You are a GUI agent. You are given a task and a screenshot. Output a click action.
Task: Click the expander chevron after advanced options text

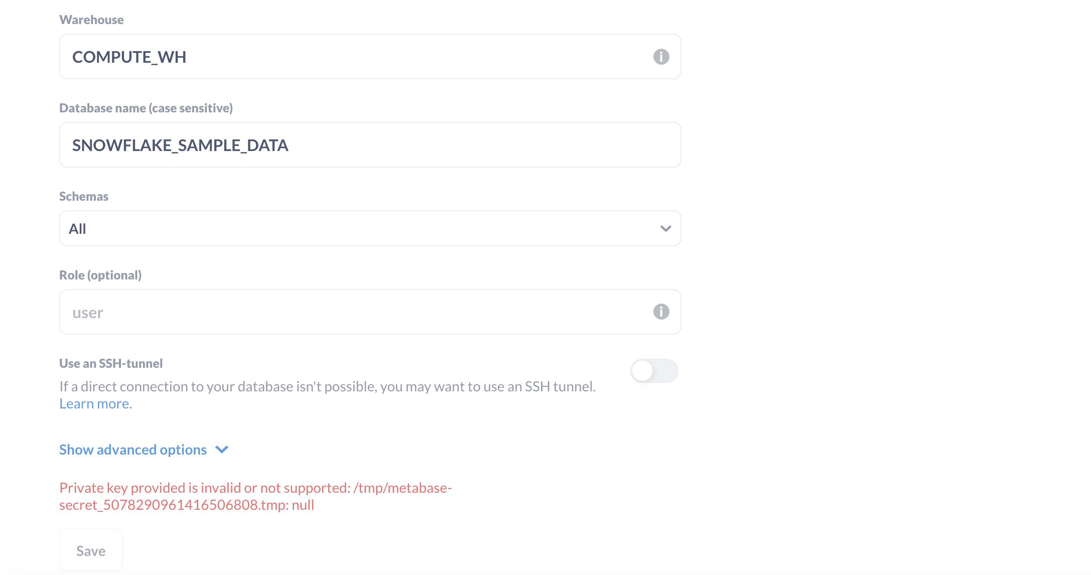point(221,450)
